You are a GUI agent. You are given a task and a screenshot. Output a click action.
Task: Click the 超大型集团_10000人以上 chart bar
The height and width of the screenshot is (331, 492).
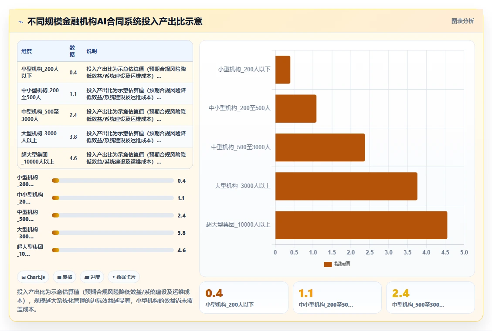tap(361, 225)
